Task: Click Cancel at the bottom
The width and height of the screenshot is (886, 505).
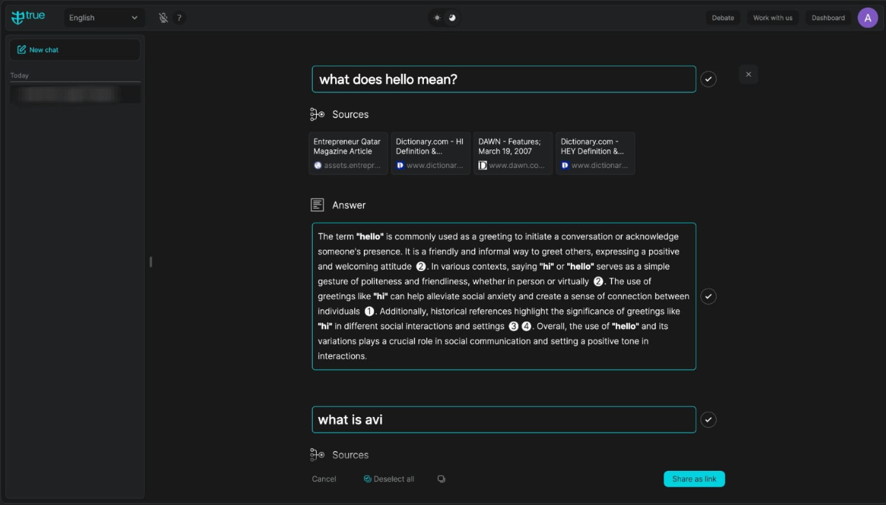Action: coord(324,478)
